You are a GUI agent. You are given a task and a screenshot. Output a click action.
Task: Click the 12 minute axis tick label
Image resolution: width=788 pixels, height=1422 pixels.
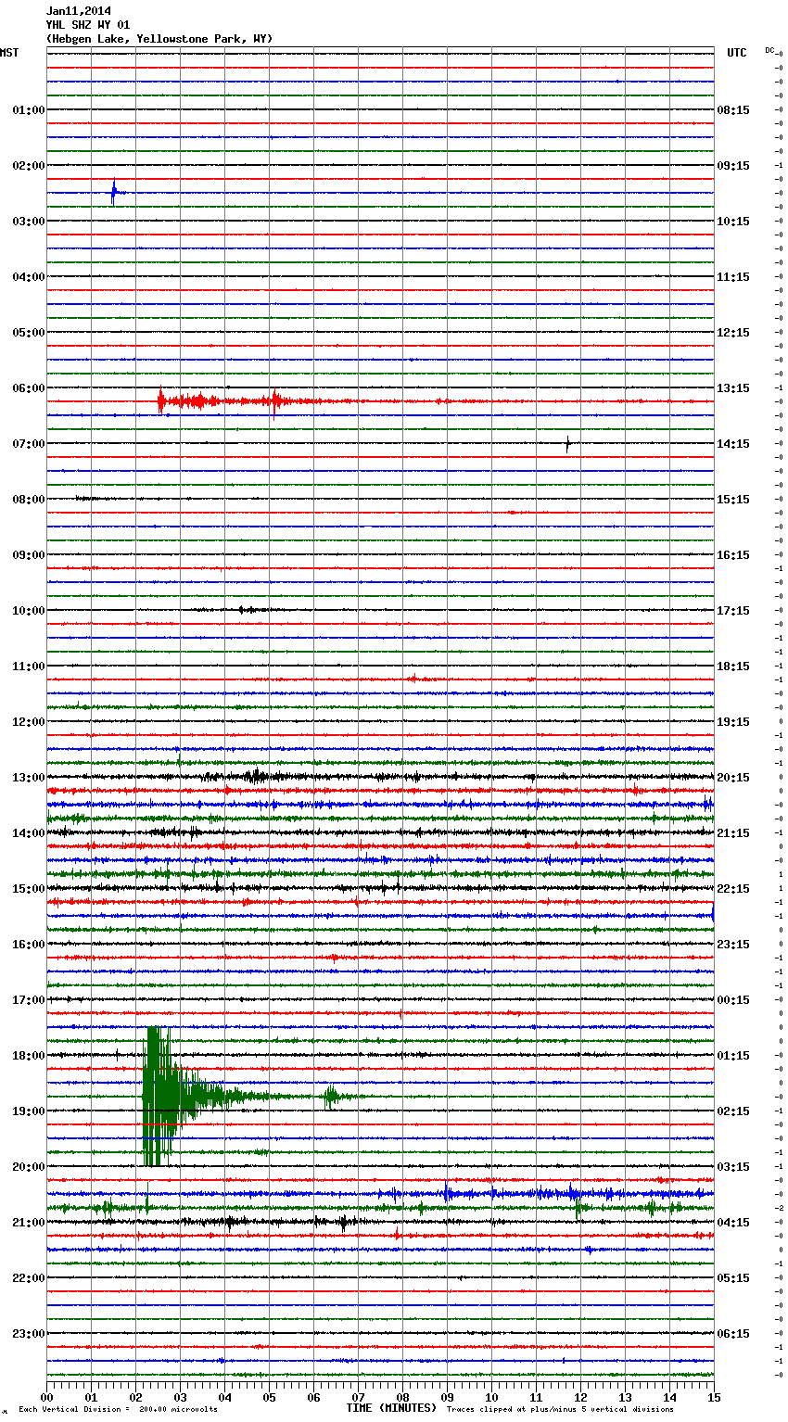(580, 1397)
